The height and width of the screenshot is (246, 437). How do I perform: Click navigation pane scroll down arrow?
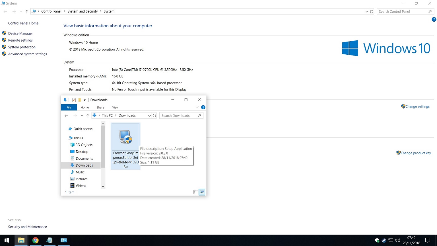point(103,186)
